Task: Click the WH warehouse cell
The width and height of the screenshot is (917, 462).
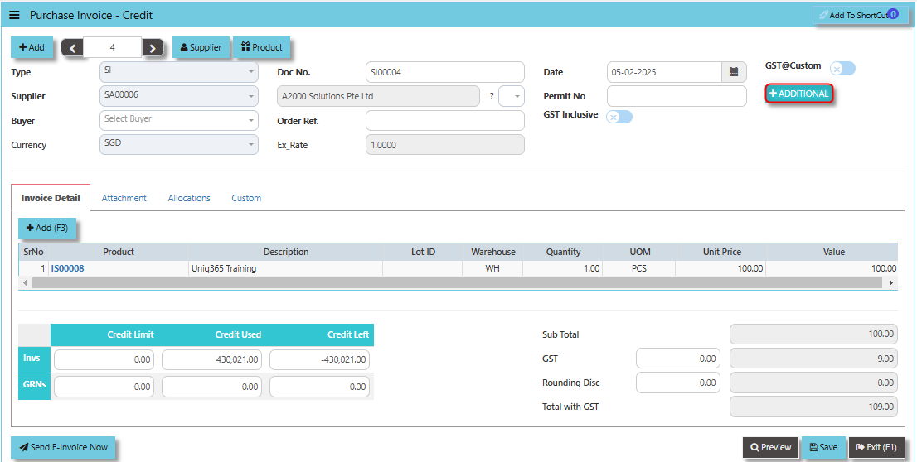Action: point(492,269)
